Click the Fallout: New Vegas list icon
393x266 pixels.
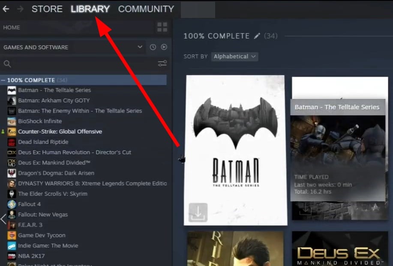point(12,215)
